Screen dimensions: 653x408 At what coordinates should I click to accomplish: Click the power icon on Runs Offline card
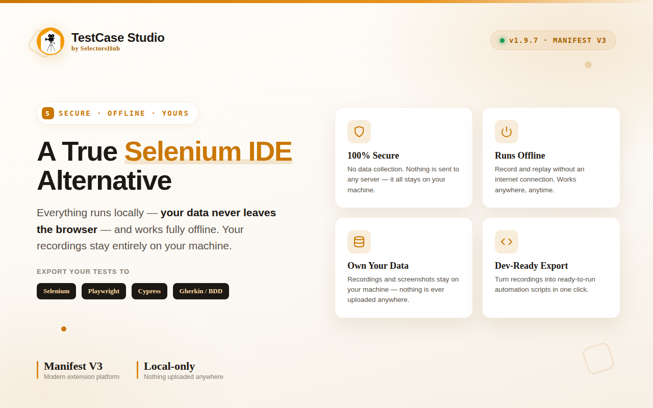(507, 132)
